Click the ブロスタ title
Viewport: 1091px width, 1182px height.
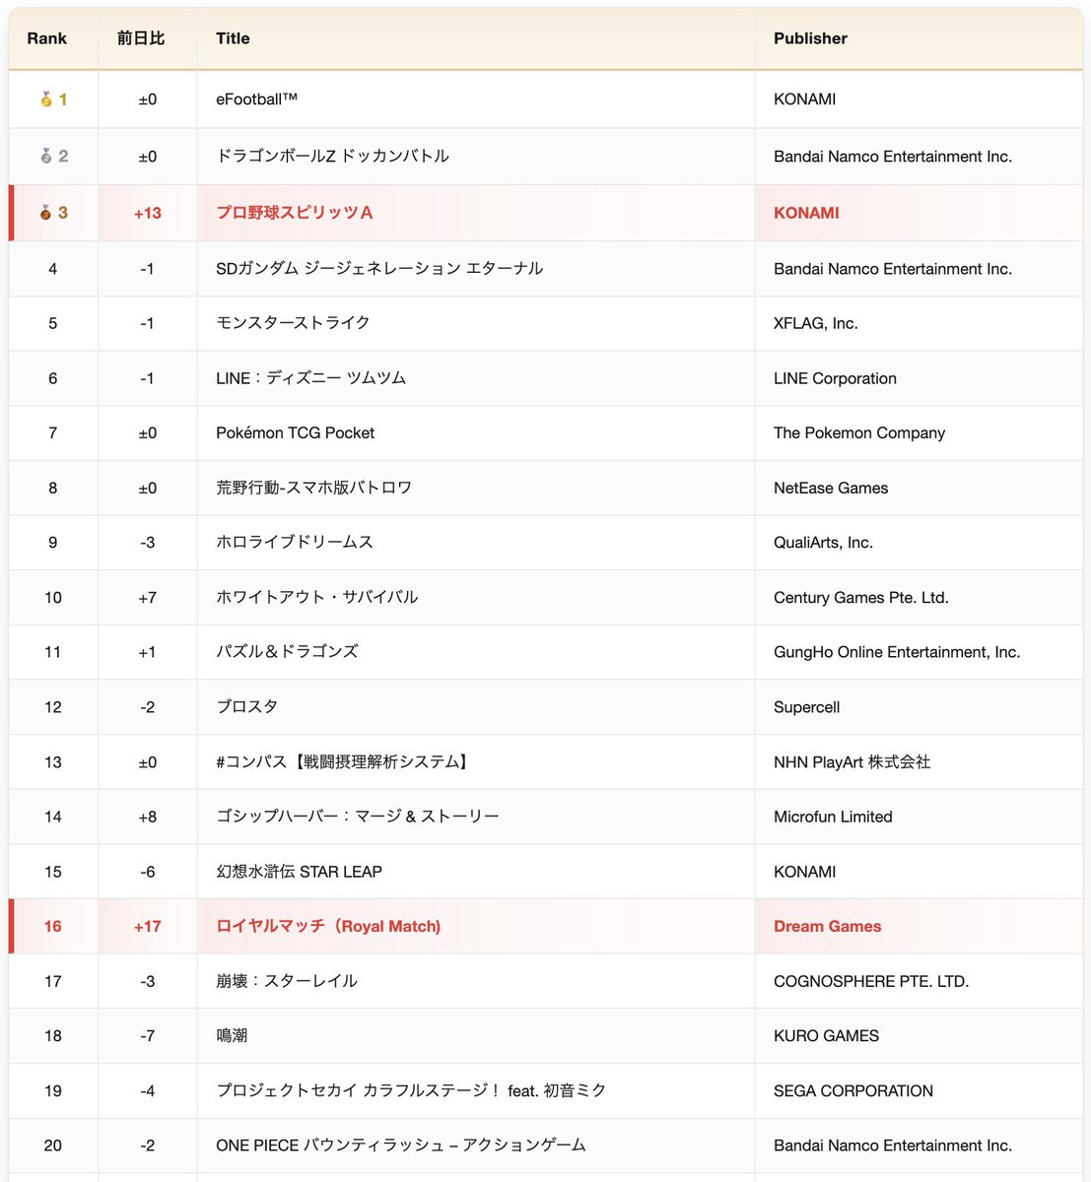point(247,707)
